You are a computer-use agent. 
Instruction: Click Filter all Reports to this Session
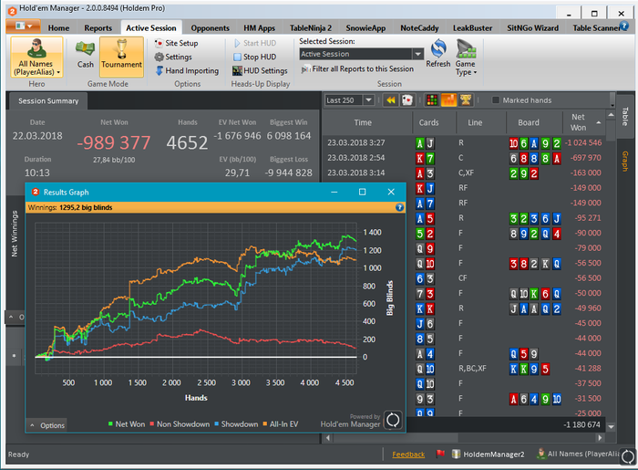357,69
